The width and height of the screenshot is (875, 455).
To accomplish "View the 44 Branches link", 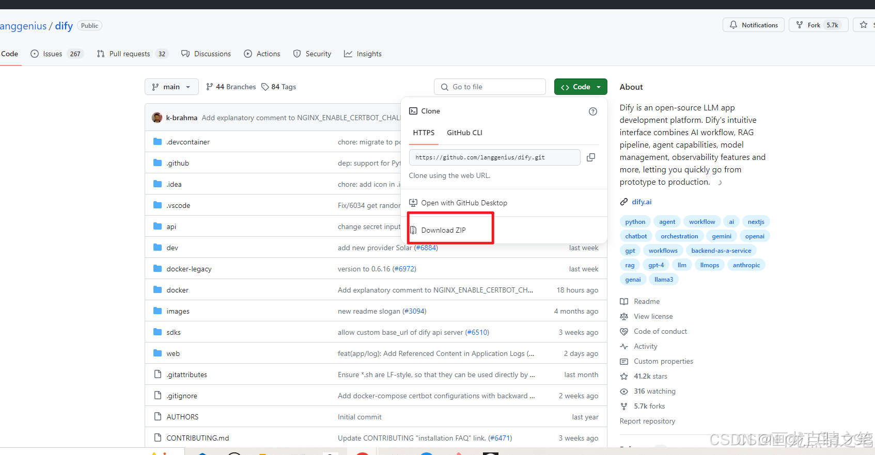I will [x=231, y=87].
